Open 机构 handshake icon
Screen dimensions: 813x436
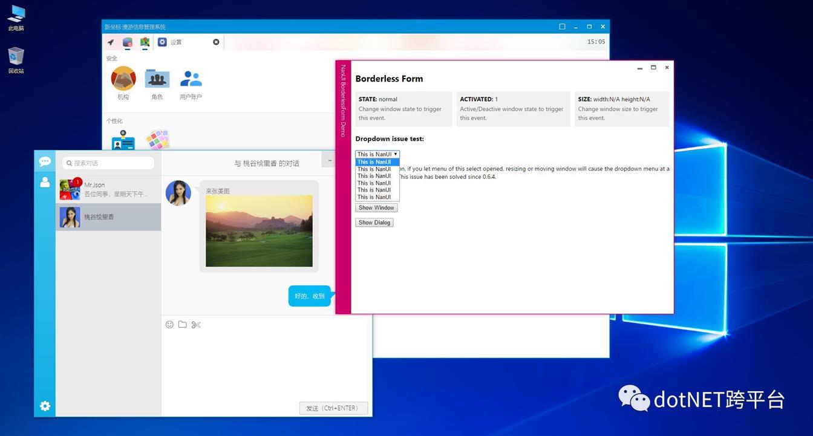[x=123, y=83]
